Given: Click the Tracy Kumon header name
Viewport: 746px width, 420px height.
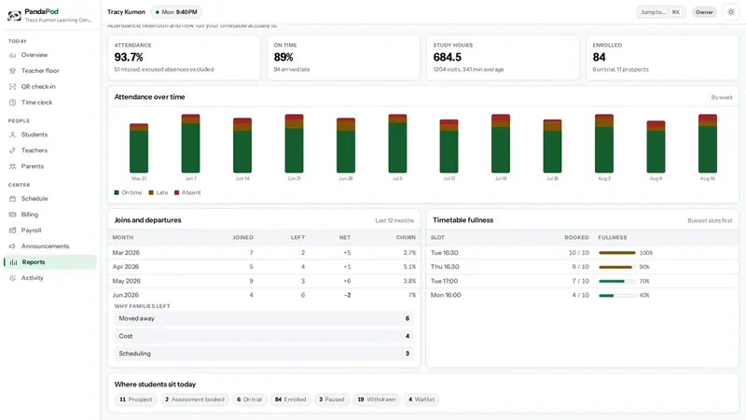Looking at the screenshot, I should point(126,12).
